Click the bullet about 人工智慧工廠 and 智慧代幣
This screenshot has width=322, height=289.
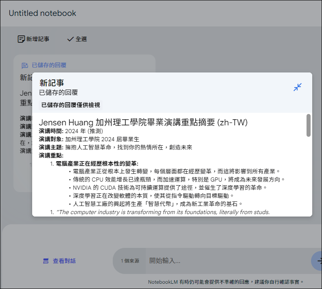click(158, 204)
